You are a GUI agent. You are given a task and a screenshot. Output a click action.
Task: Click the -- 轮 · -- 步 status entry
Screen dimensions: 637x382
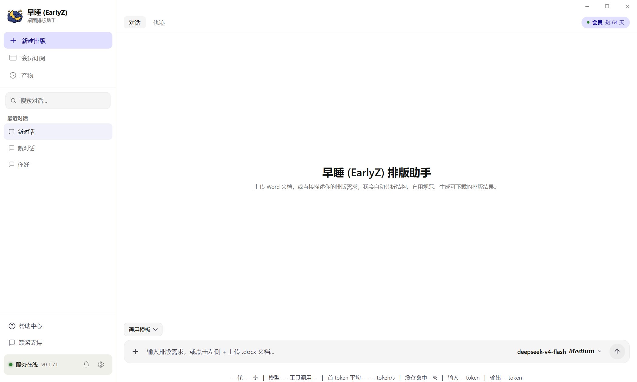245,378
